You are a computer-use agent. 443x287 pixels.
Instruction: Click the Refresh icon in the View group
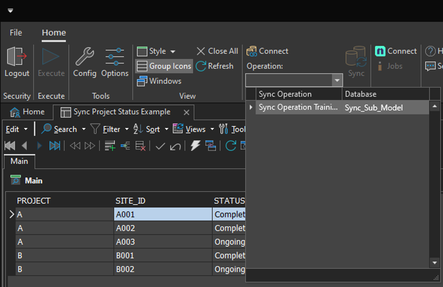(201, 66)
